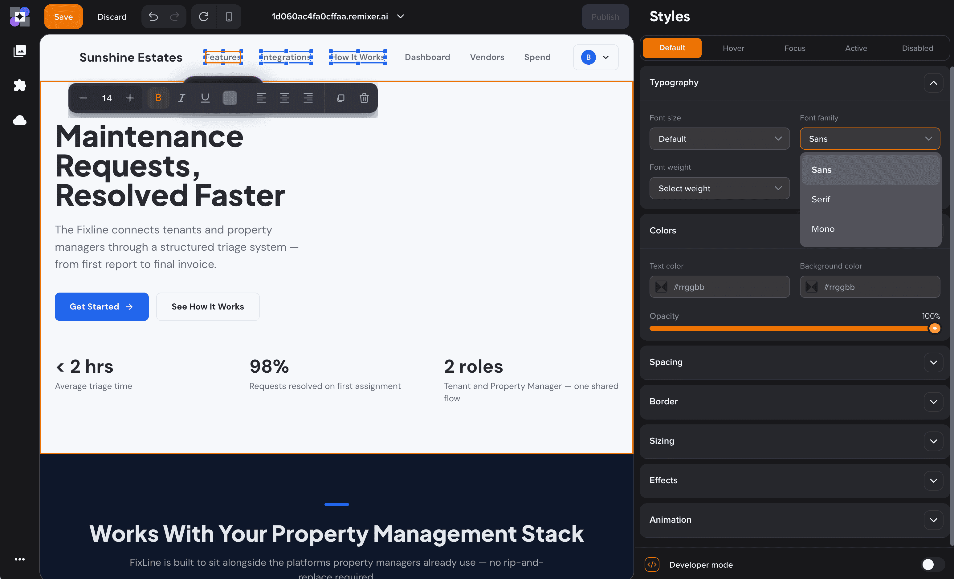Viewport: 954px width, 579px height.
Task: Click the background color swatch
Action: coord(812,287)
